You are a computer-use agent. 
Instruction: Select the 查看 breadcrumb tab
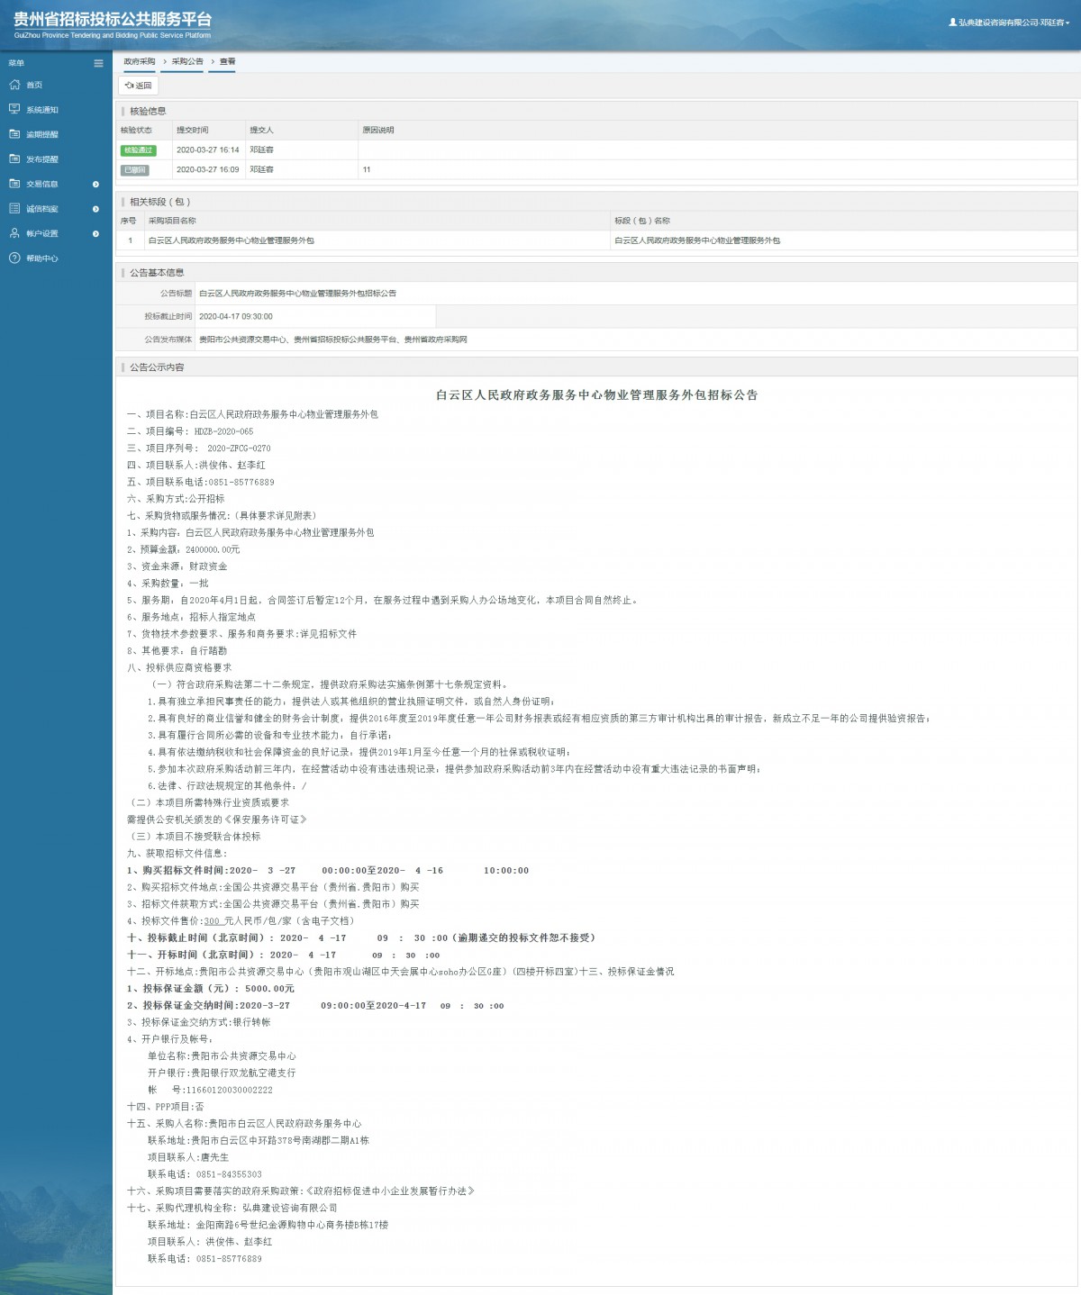pyautogui.click(x=227, y=62)
